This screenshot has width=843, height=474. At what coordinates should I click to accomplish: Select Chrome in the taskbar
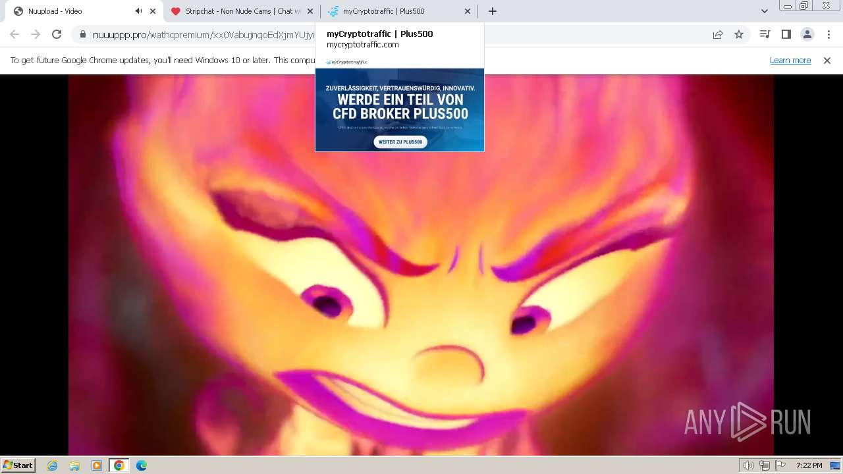[x=119, y=465]
